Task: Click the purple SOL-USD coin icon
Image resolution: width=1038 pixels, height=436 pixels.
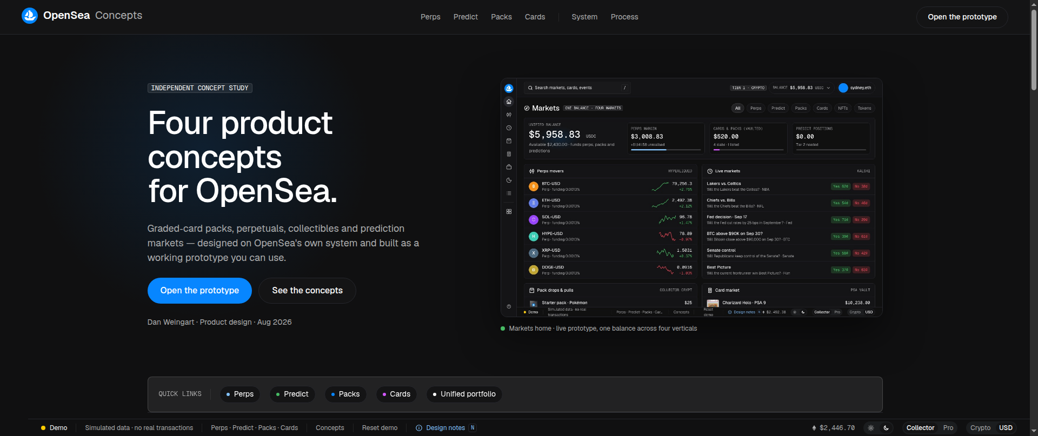Action: point(534,220)
